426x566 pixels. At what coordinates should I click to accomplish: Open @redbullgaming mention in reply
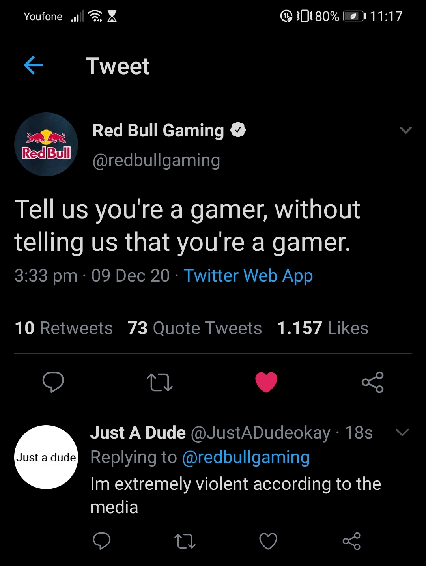click(x=246, y=457)
